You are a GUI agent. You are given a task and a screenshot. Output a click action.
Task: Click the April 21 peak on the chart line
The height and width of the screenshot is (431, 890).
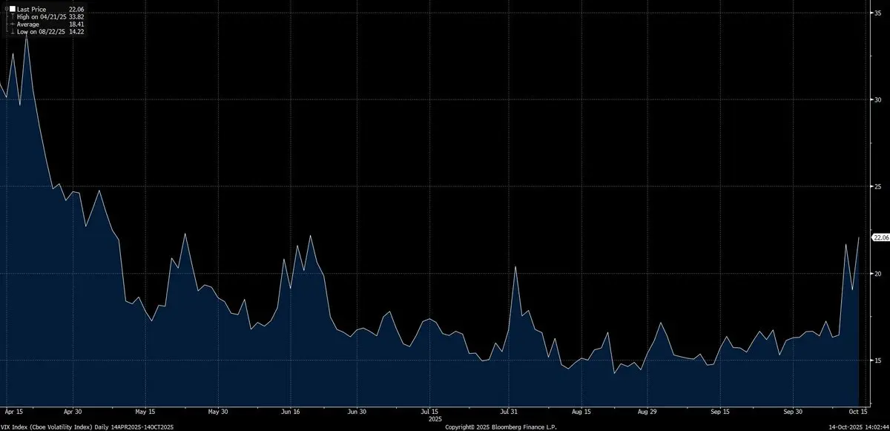[x=27, y=35]
